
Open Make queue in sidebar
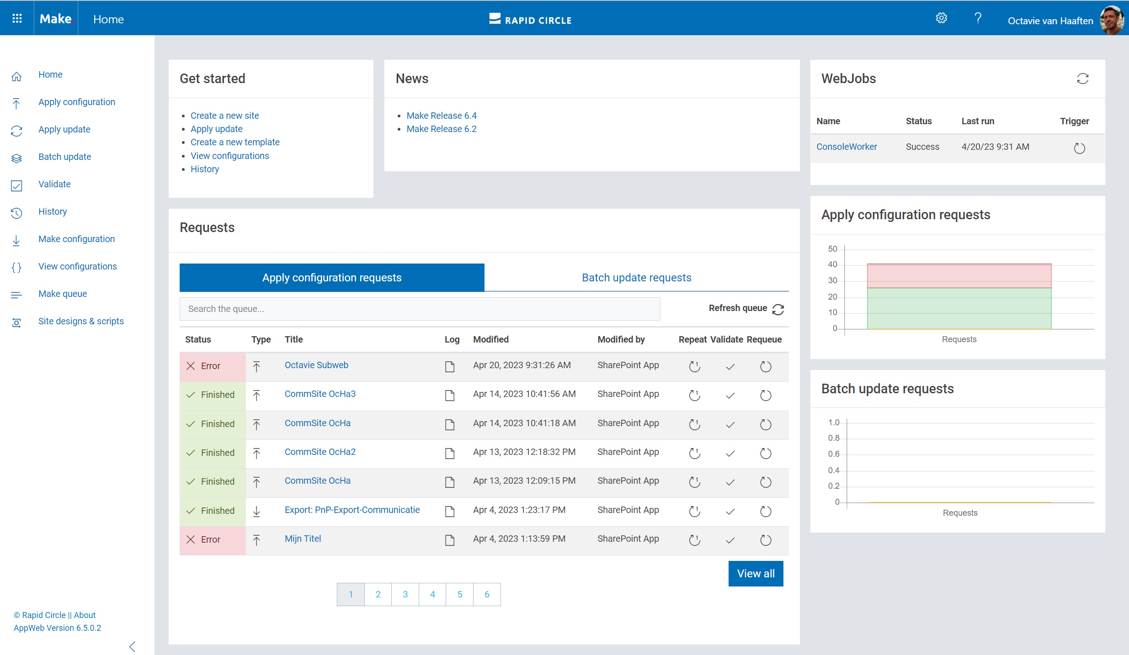[63, 294]
